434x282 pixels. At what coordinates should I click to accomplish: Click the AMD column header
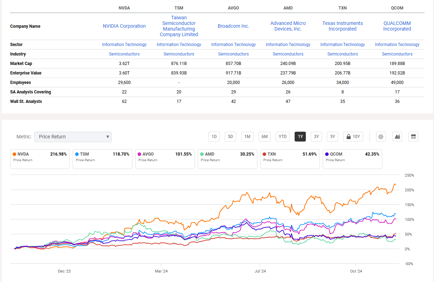288,8
